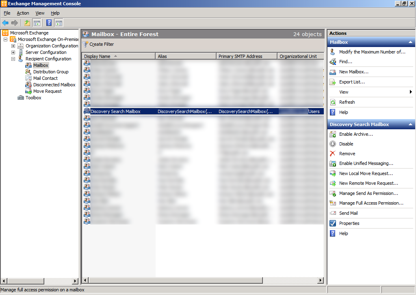Click the mailbox list horizontal scrollbar thumb
416x295 pixels.
point(175,280)
